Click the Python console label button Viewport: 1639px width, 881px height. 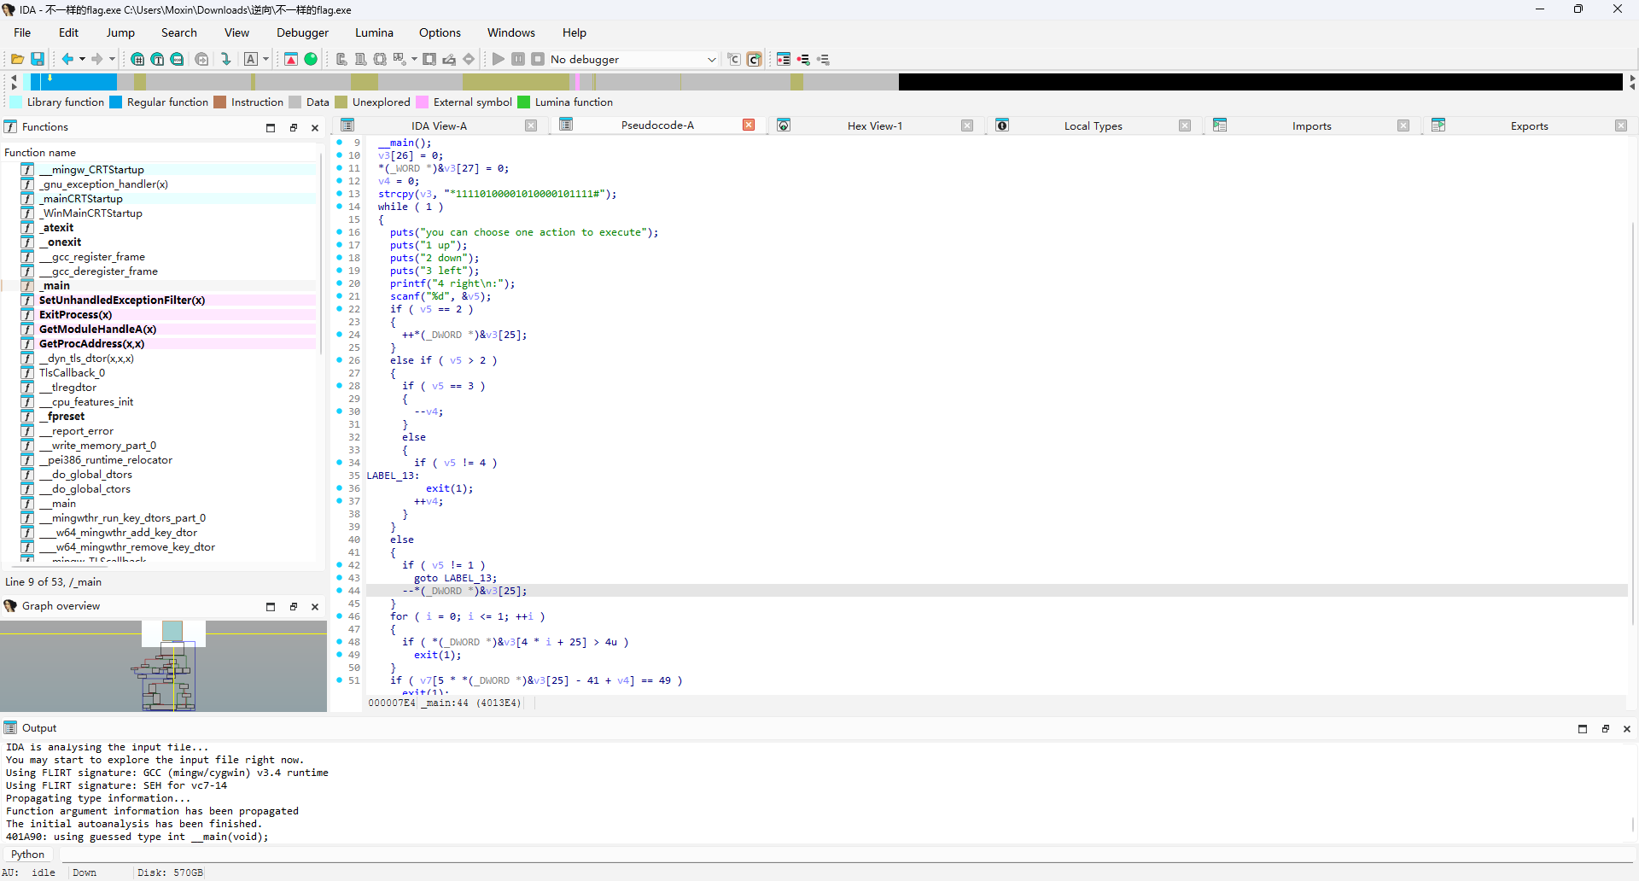28,855
